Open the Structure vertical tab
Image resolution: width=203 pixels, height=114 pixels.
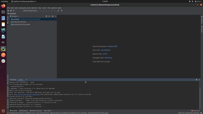click(x=8, y=104)
